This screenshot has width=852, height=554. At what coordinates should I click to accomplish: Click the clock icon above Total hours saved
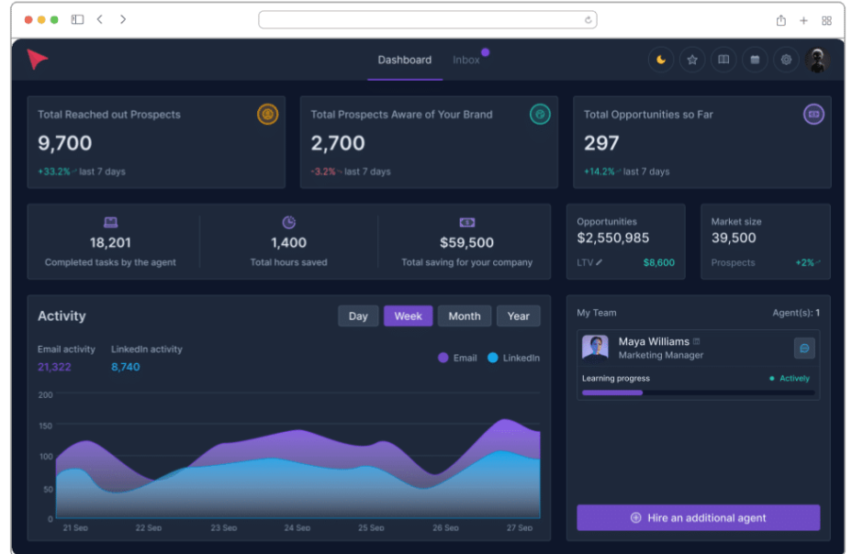pyautogui.click(x=288, y=221)
